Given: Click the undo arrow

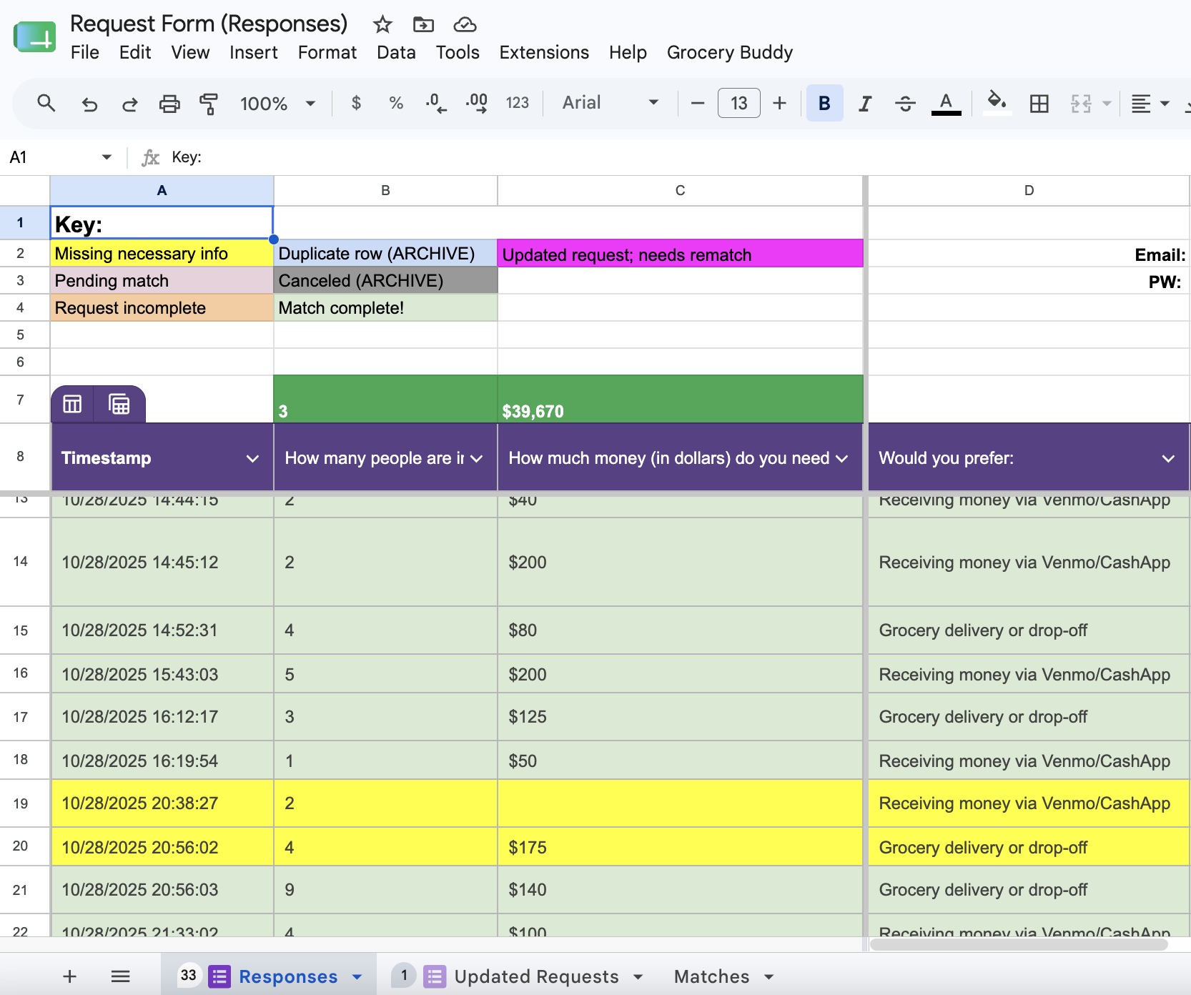Looking at the screenshot, I should (89, 104).
